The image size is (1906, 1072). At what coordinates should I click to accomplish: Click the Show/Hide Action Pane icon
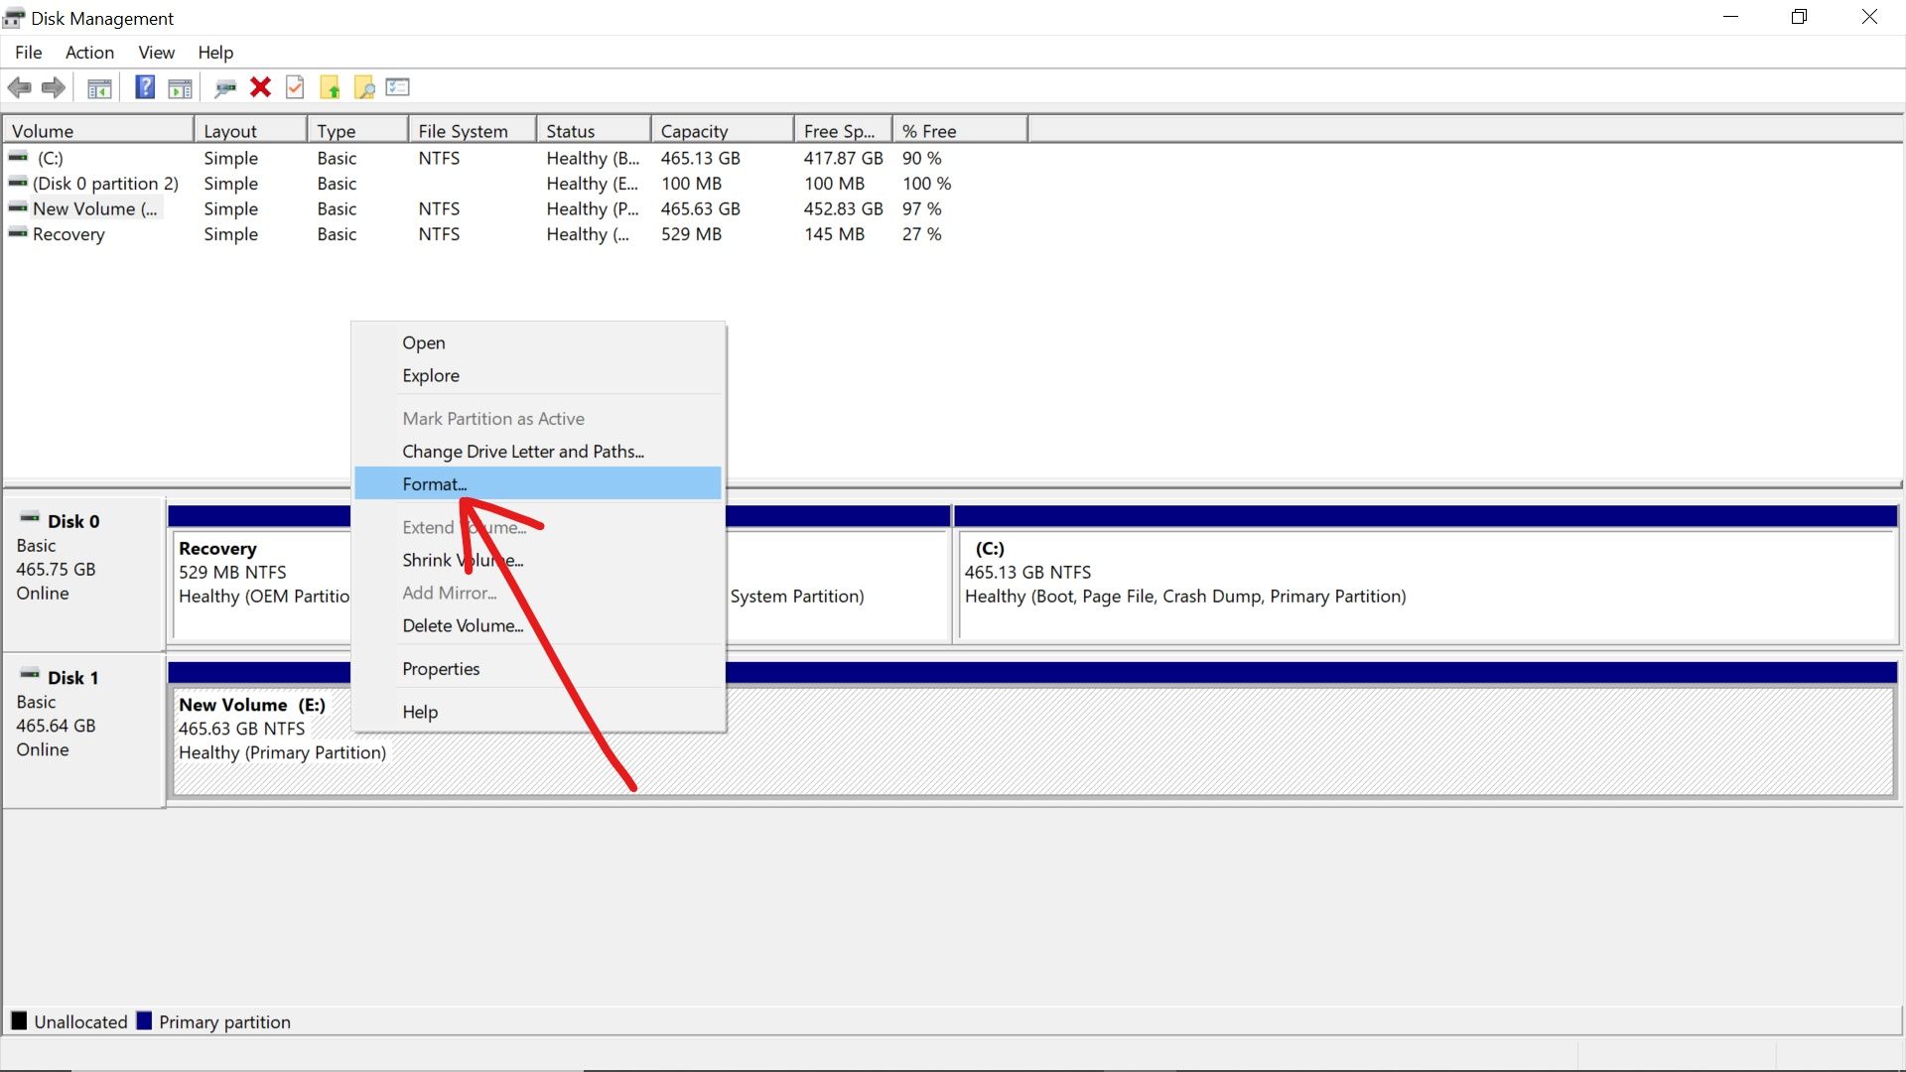[180, 88]
